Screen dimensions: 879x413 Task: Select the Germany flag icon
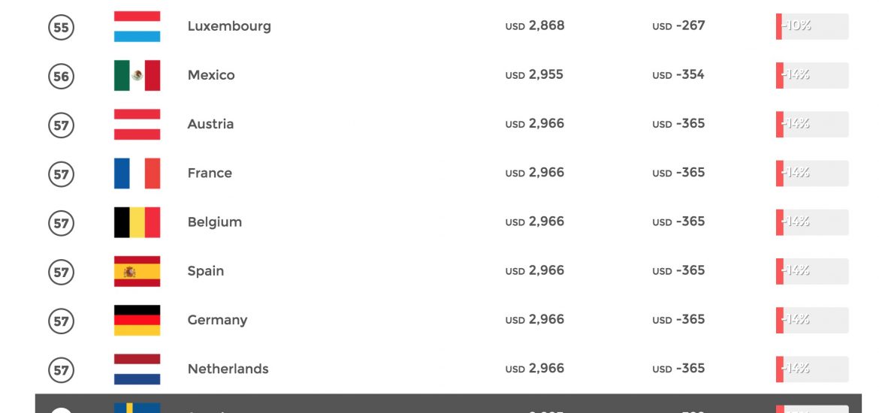(x=137, y=320)
